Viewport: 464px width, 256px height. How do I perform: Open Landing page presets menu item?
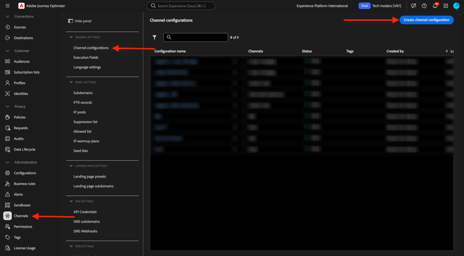(x=90, y=176)
